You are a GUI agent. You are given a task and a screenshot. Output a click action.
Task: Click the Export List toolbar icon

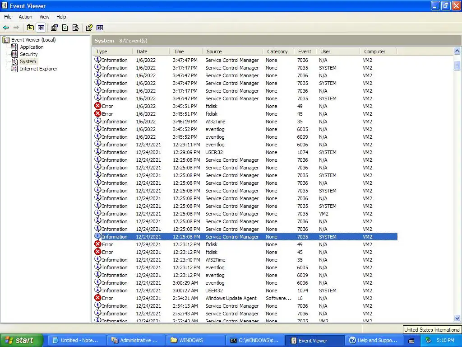[76, 28]
